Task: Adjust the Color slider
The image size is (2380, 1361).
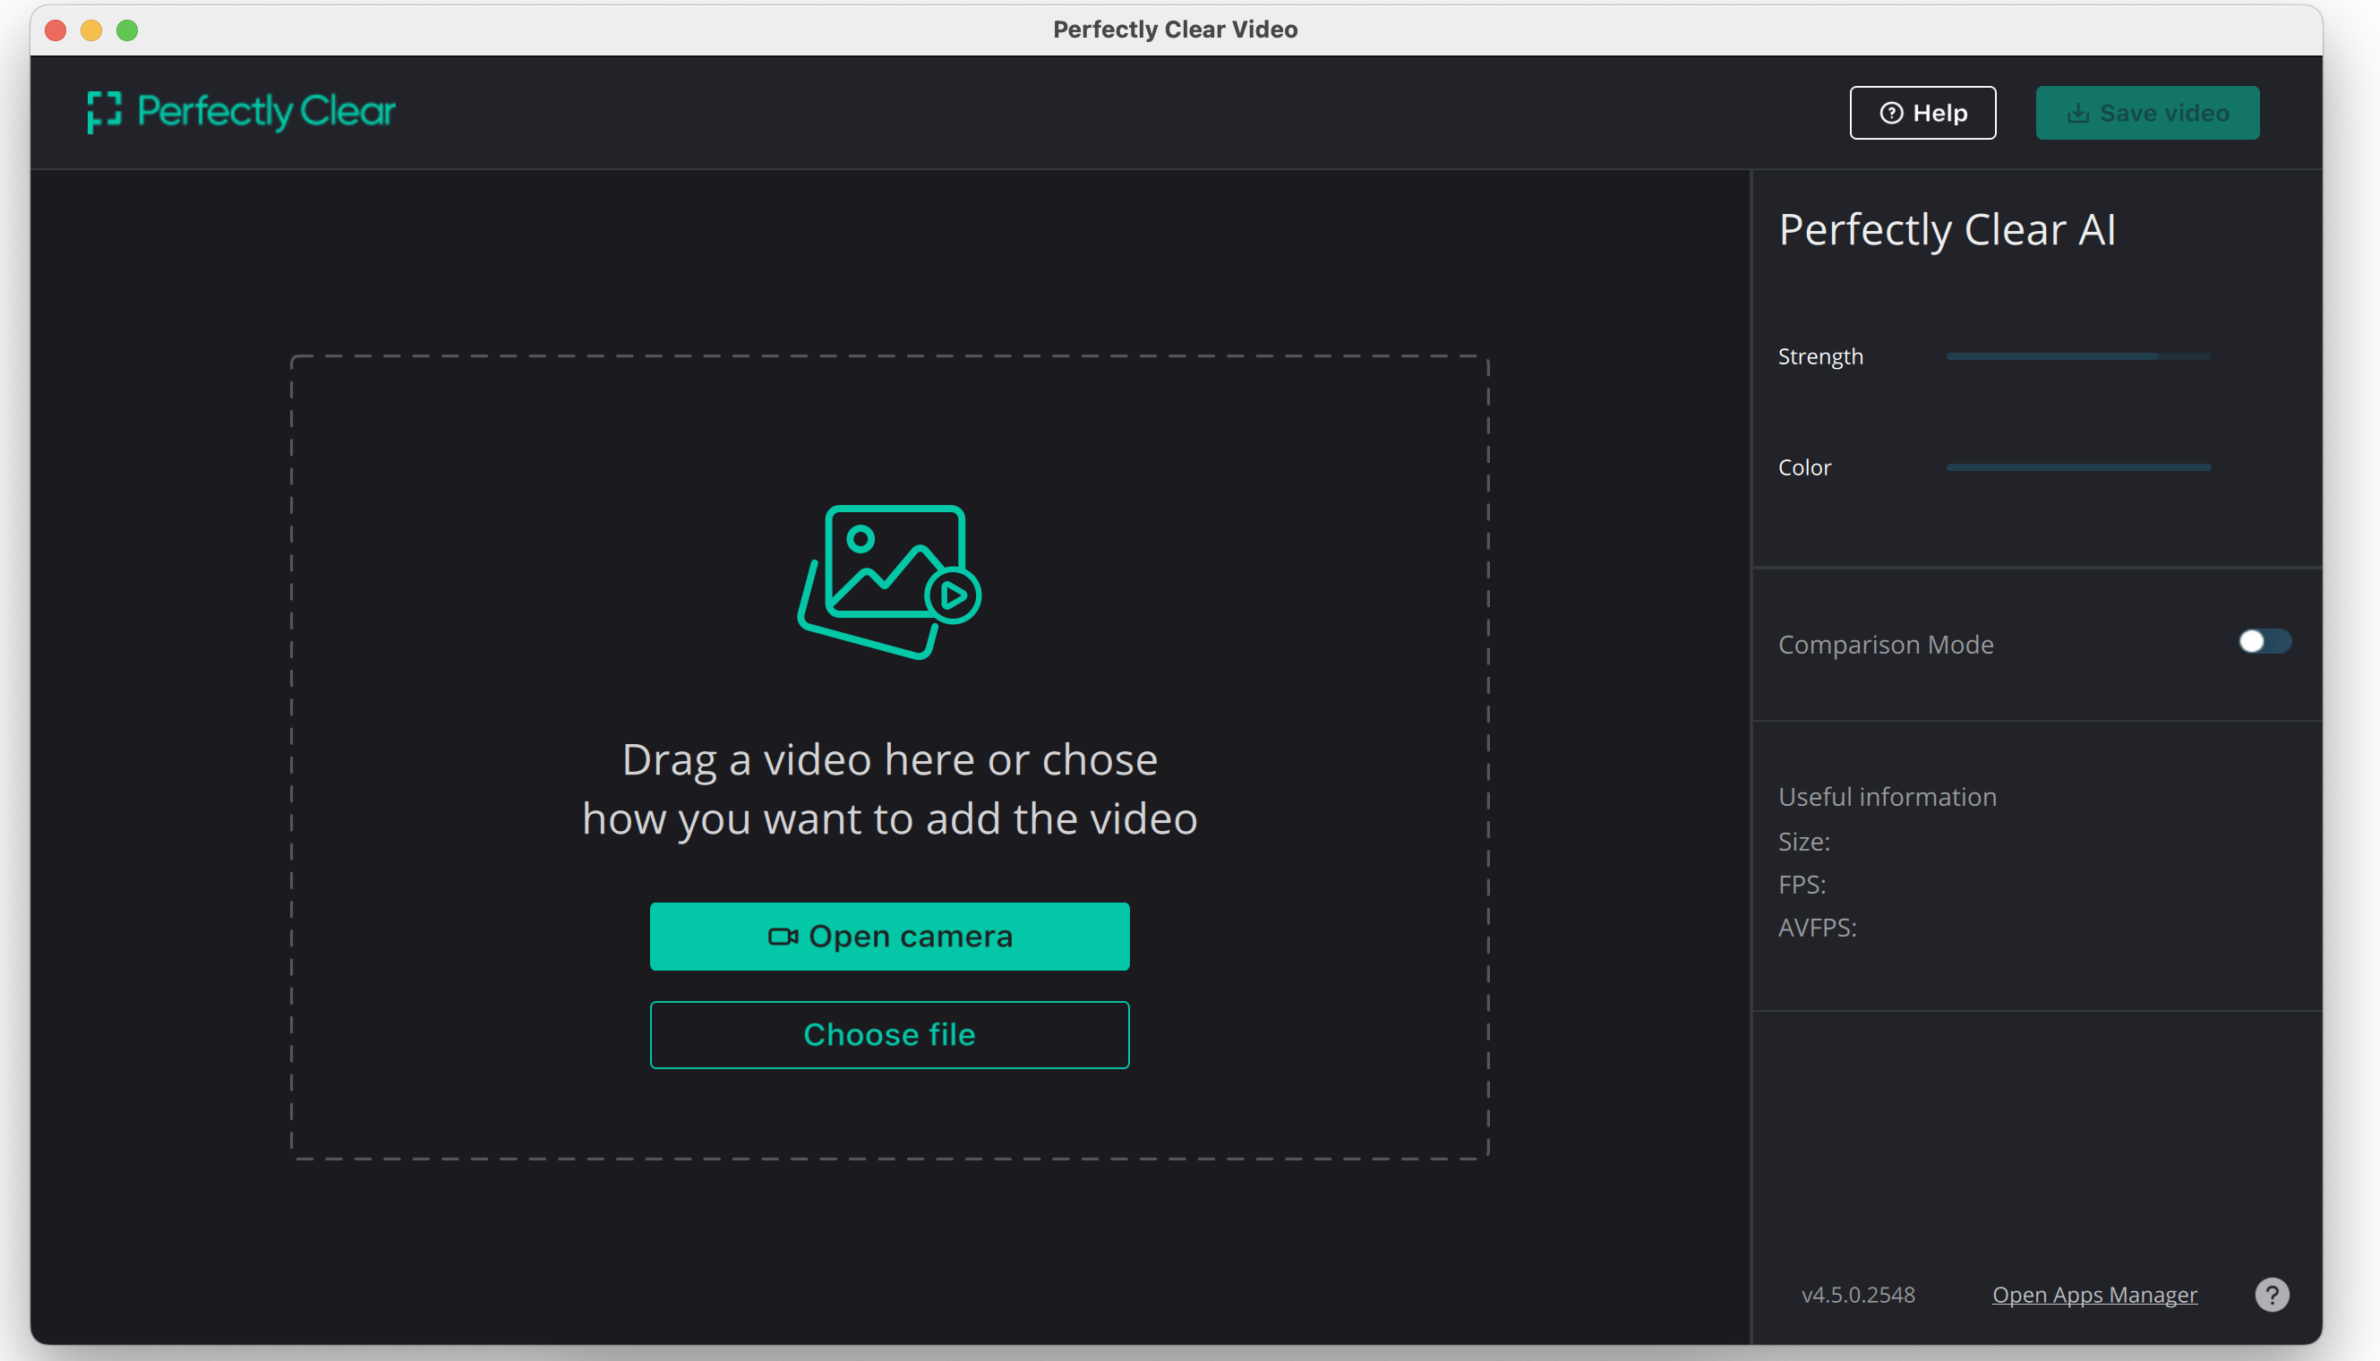Action: pyautogui.click(x=2078, y=467)
